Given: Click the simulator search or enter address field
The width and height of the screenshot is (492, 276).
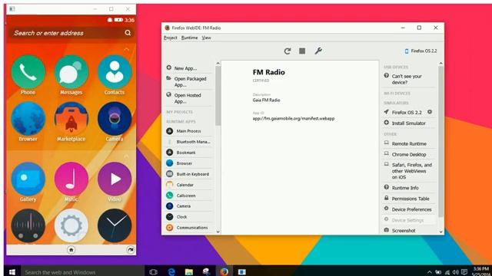Looking at the screenshot, I should (71, 33).
